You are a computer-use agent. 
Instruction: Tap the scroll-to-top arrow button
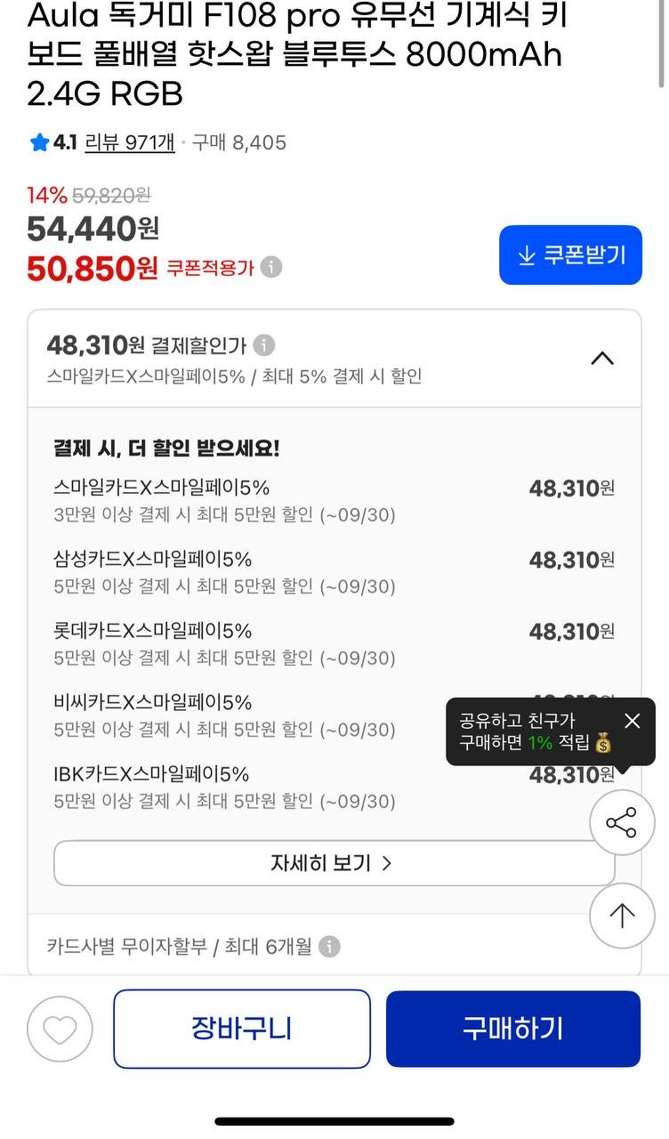coord(622,916)
